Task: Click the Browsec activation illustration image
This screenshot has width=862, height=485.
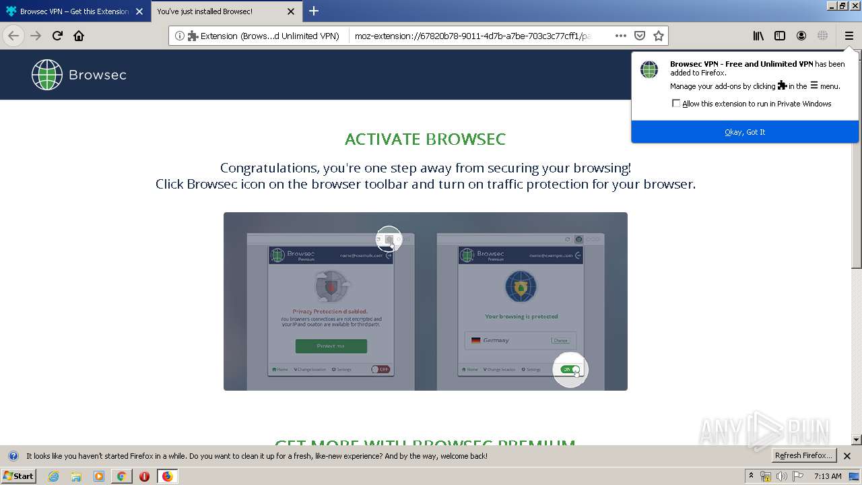Action: [x=426, y=301]
